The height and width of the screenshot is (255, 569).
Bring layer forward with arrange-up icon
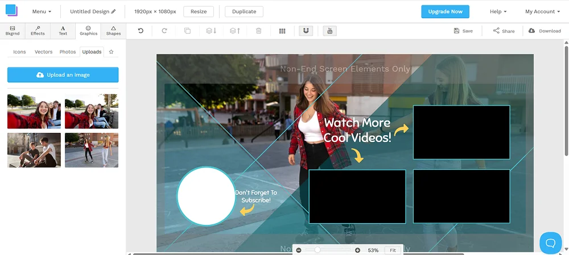(x=234, y=31)
